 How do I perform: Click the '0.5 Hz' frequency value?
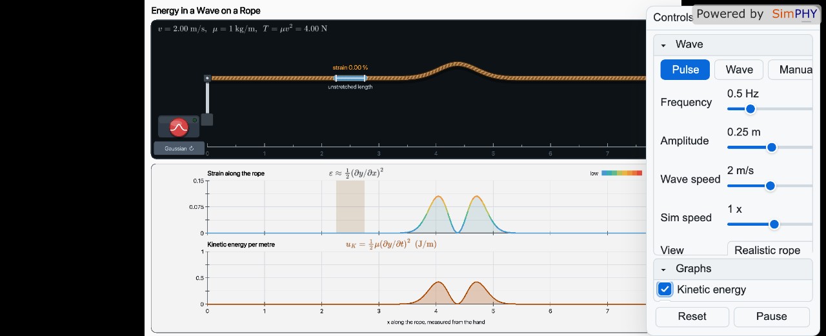tap(743, 94)
